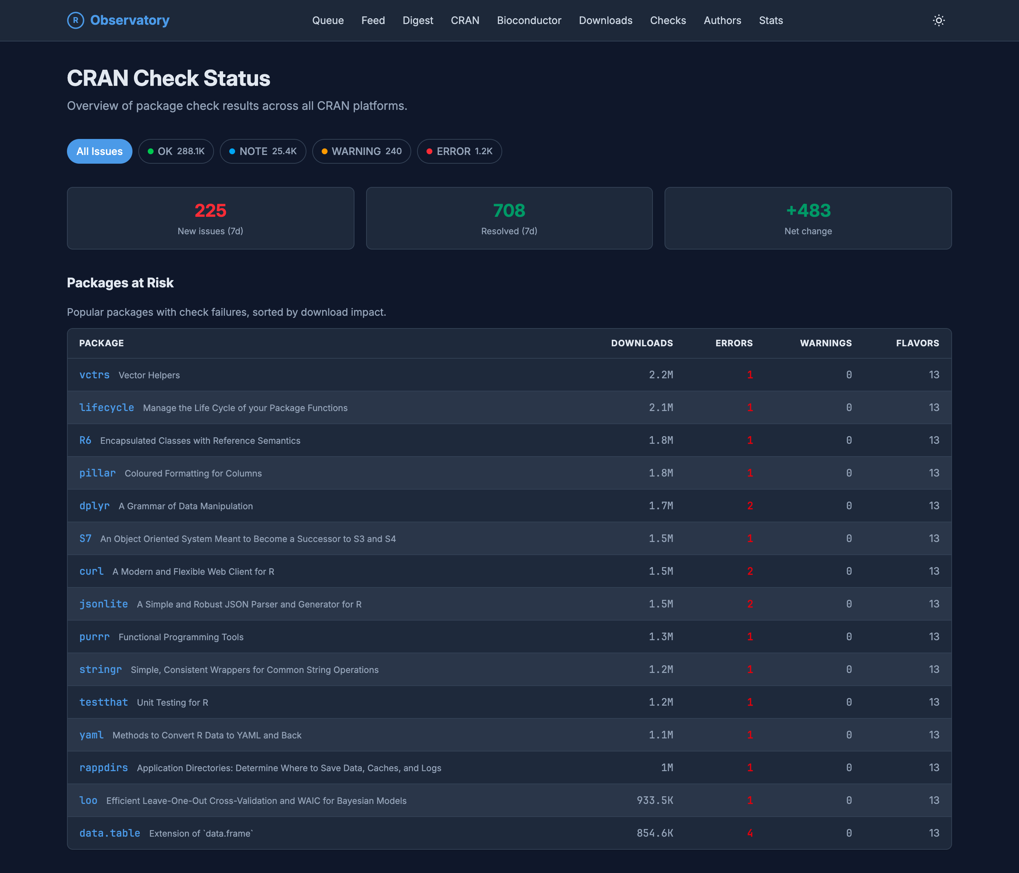This screenshot has height=873, width=1019.
Task: Click the 1M downloads value for rappdirs
Action: [667, 767]
